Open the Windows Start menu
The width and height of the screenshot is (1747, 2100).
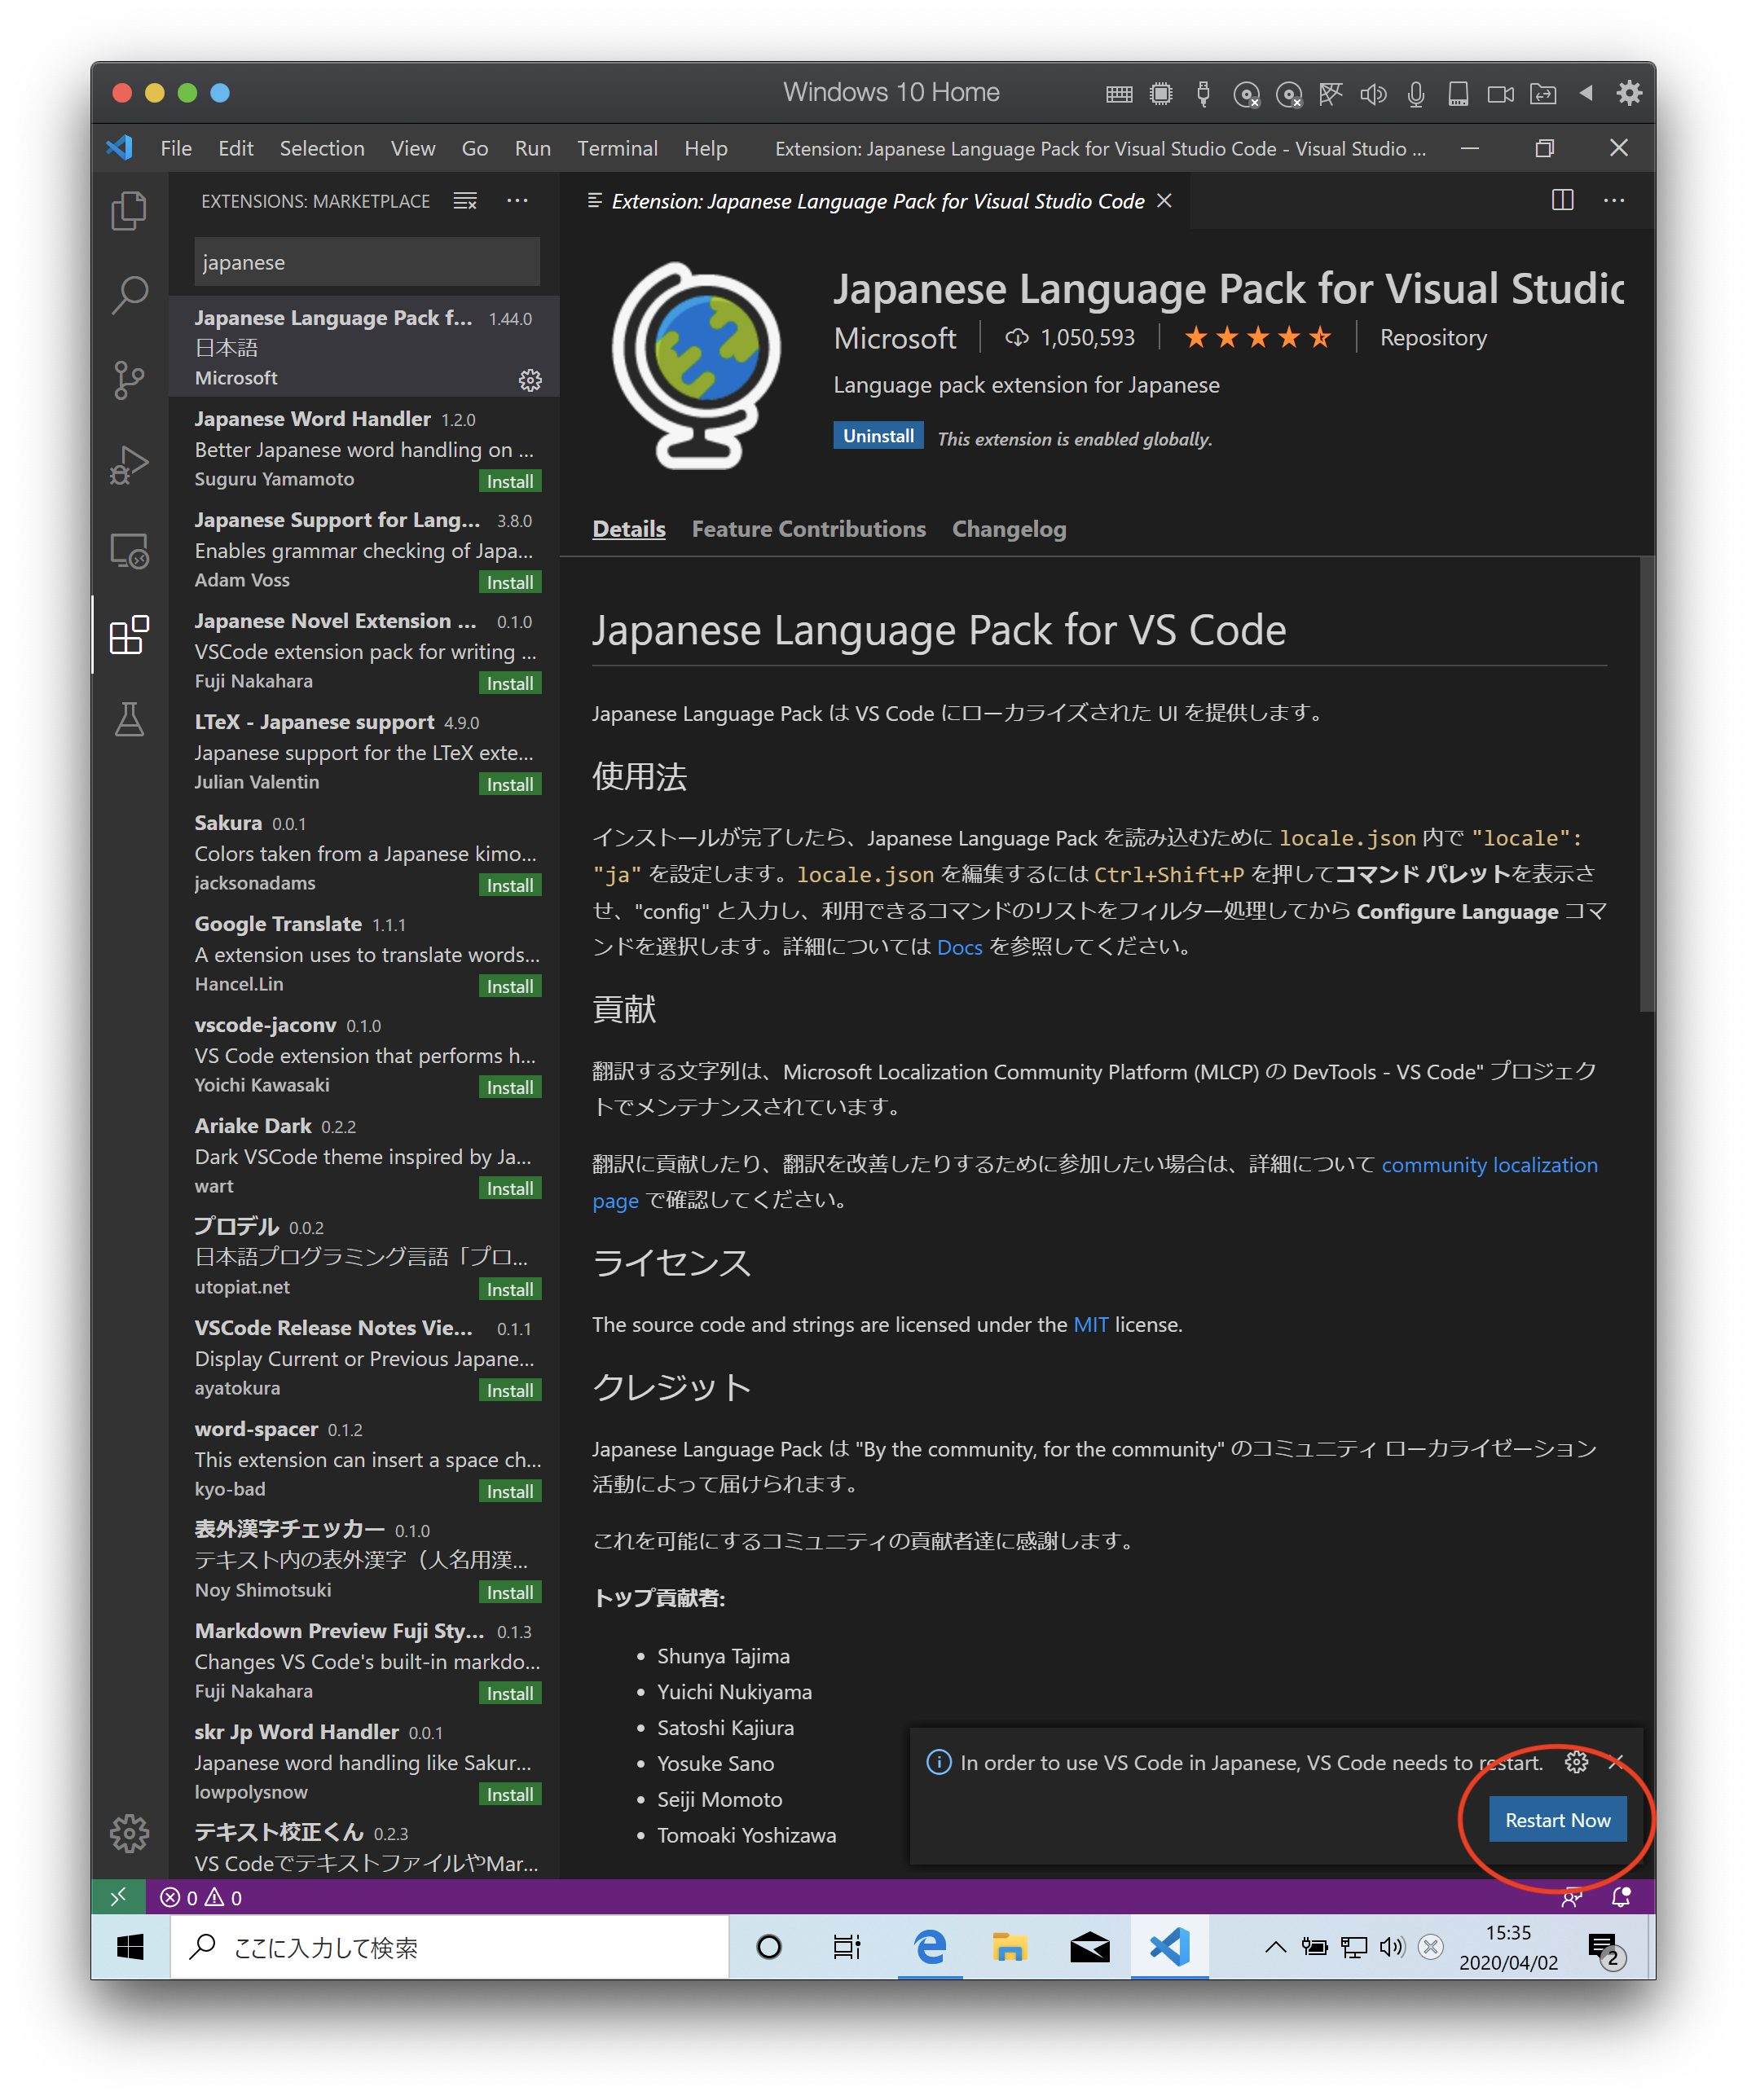[x=131, y=1947]
